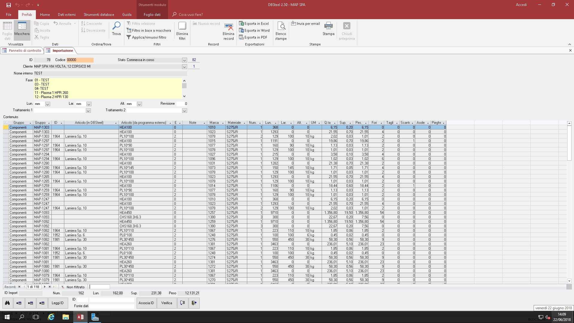This screenshot has width=574, height=323.
Task: Open the Lun. unit mm dropdown
Action: coord(48,104)
